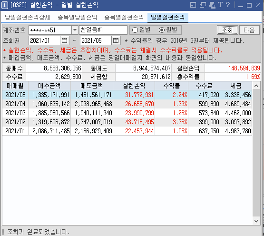Image resolution: width=264 pixels, height=236 pixels.
Task: Sort by 매매월 column header
Action: pyautogui.click(x=15, y=86)
